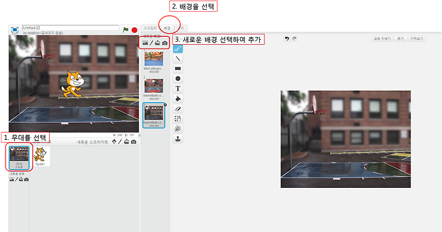New backdrop from camera in backdrops panel
This screenshot has height=232, width=442.
point(165,43)
